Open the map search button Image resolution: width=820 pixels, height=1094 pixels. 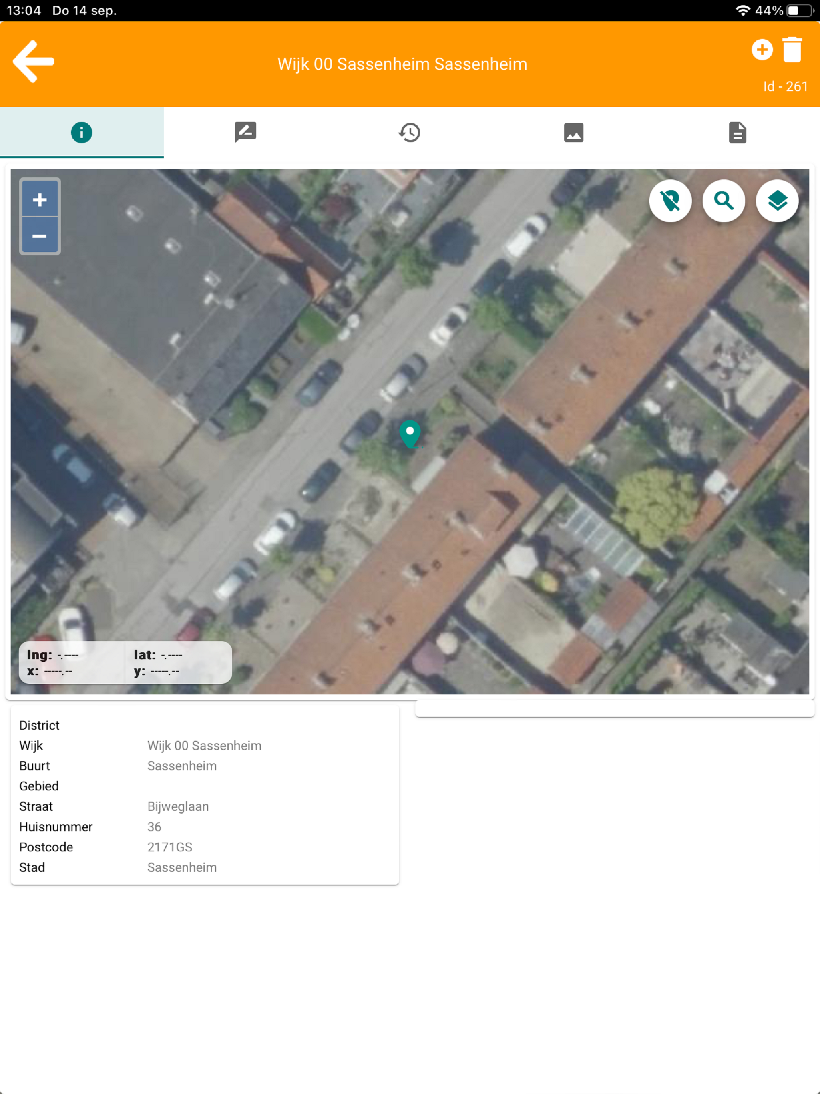(724, 201)
